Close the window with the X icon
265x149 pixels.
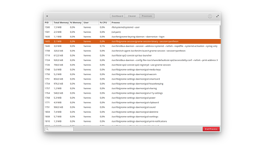click(47, 16)
